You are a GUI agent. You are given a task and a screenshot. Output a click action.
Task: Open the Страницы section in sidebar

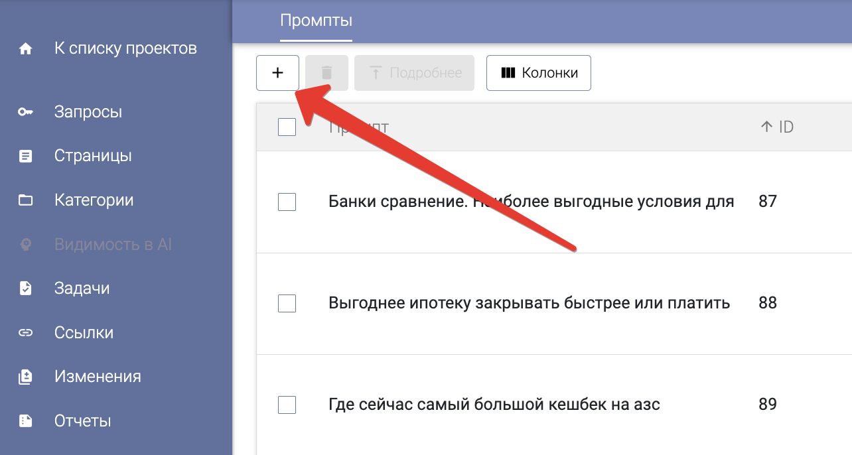coord(93,156)
